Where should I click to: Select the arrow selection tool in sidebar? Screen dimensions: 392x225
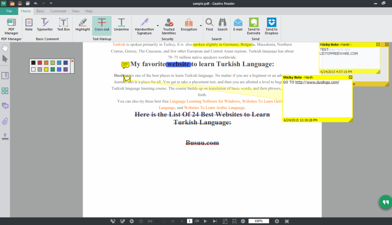5,59
